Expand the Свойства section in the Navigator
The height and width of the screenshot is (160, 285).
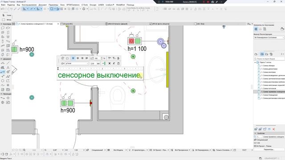pyautogui.click(x=255, y=133)
